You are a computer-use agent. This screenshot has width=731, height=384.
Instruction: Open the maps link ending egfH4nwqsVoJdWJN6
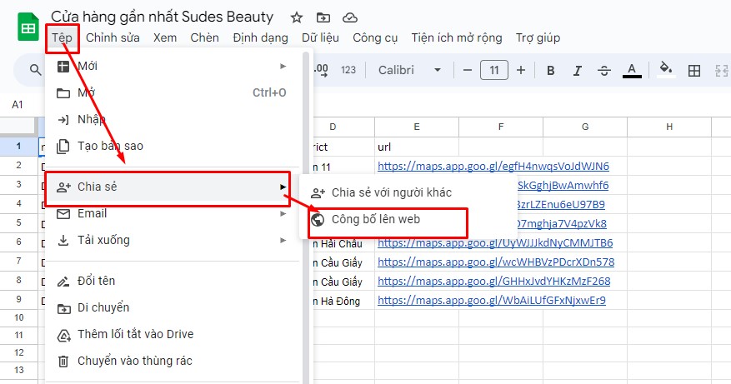493,167
